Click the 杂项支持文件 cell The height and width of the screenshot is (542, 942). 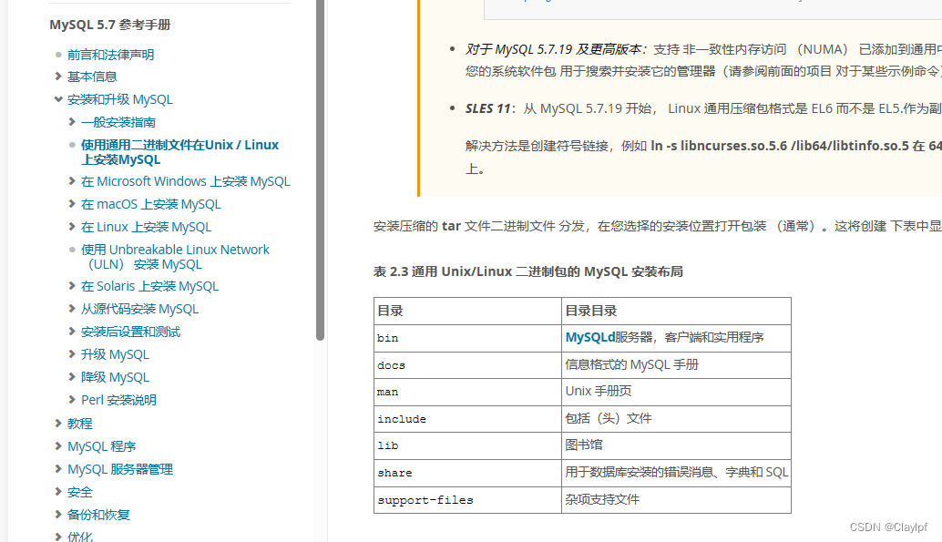pyautogui.click(x=676, y=500)
